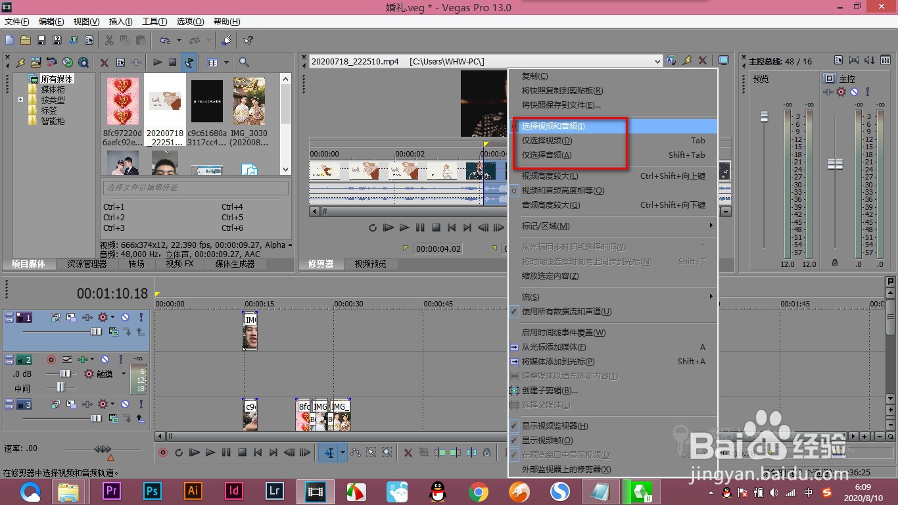Screen dimensions: 898x505
Task: Create a new project with New icon
Action: (x=10, y=40)
